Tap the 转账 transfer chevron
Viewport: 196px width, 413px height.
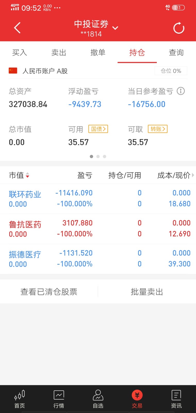(157, 129)
